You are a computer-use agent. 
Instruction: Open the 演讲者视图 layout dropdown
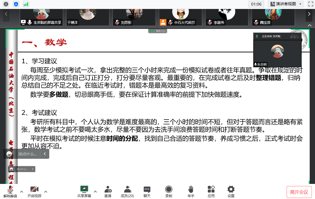(x=286, y=4)
